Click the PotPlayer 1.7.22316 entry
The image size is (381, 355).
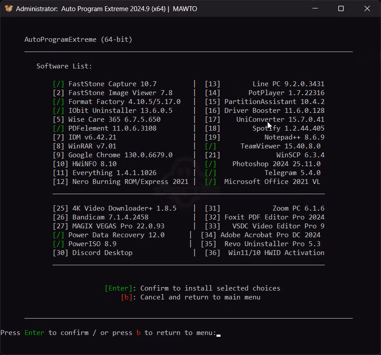[x=265, y=93]
